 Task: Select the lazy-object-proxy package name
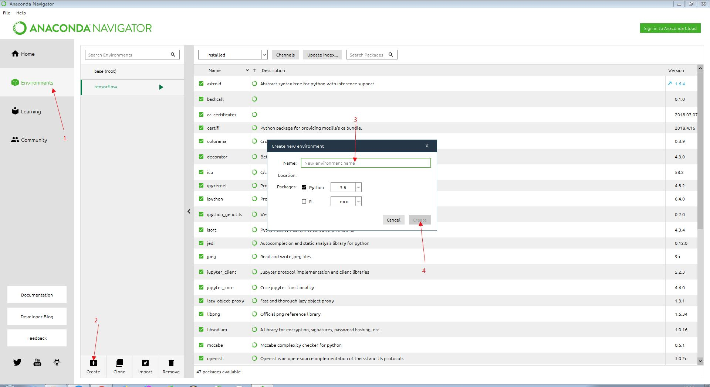pyautogui.click(x=226, y=301)
